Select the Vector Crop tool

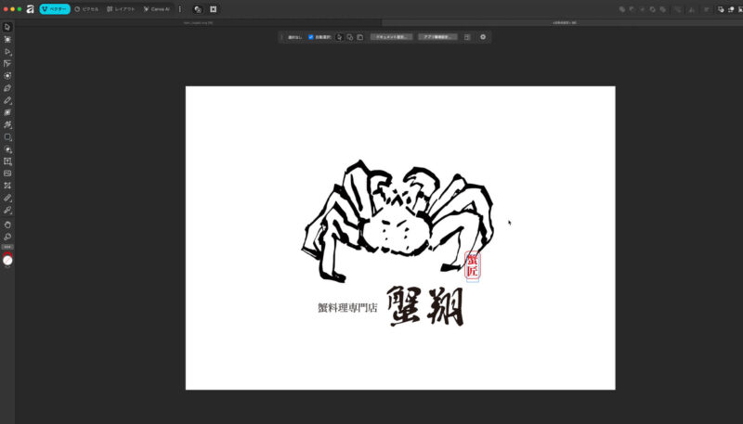point(7,186)
